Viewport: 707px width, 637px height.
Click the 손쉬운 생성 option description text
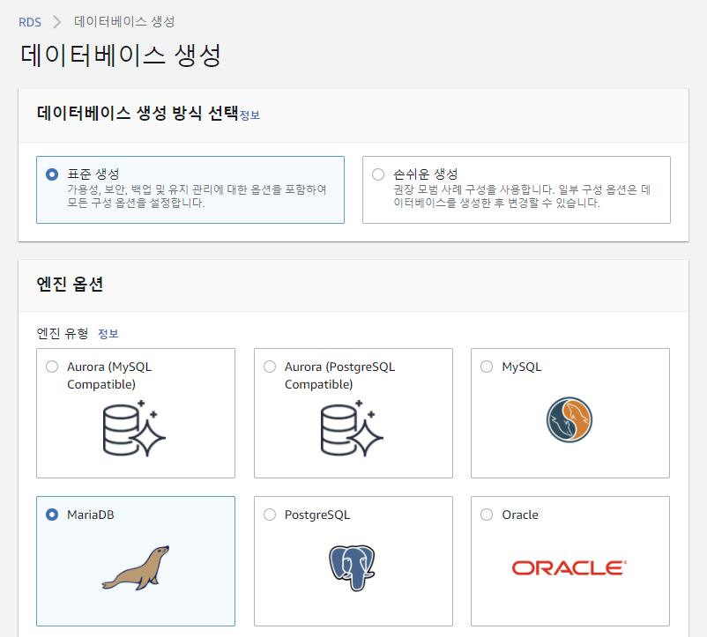click(522, 196)
